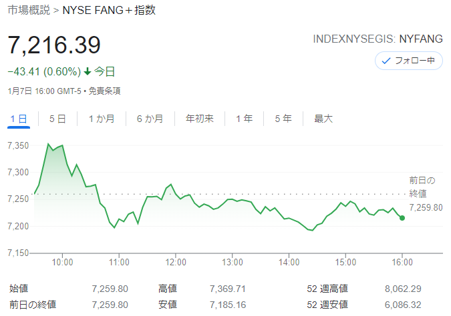The image size is (451, 316).
Task: Click the 始値 label in stats
Action: point(19,289)
